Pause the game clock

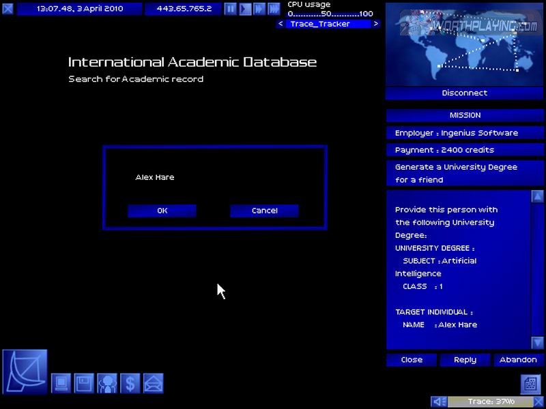tap(231, 9)
